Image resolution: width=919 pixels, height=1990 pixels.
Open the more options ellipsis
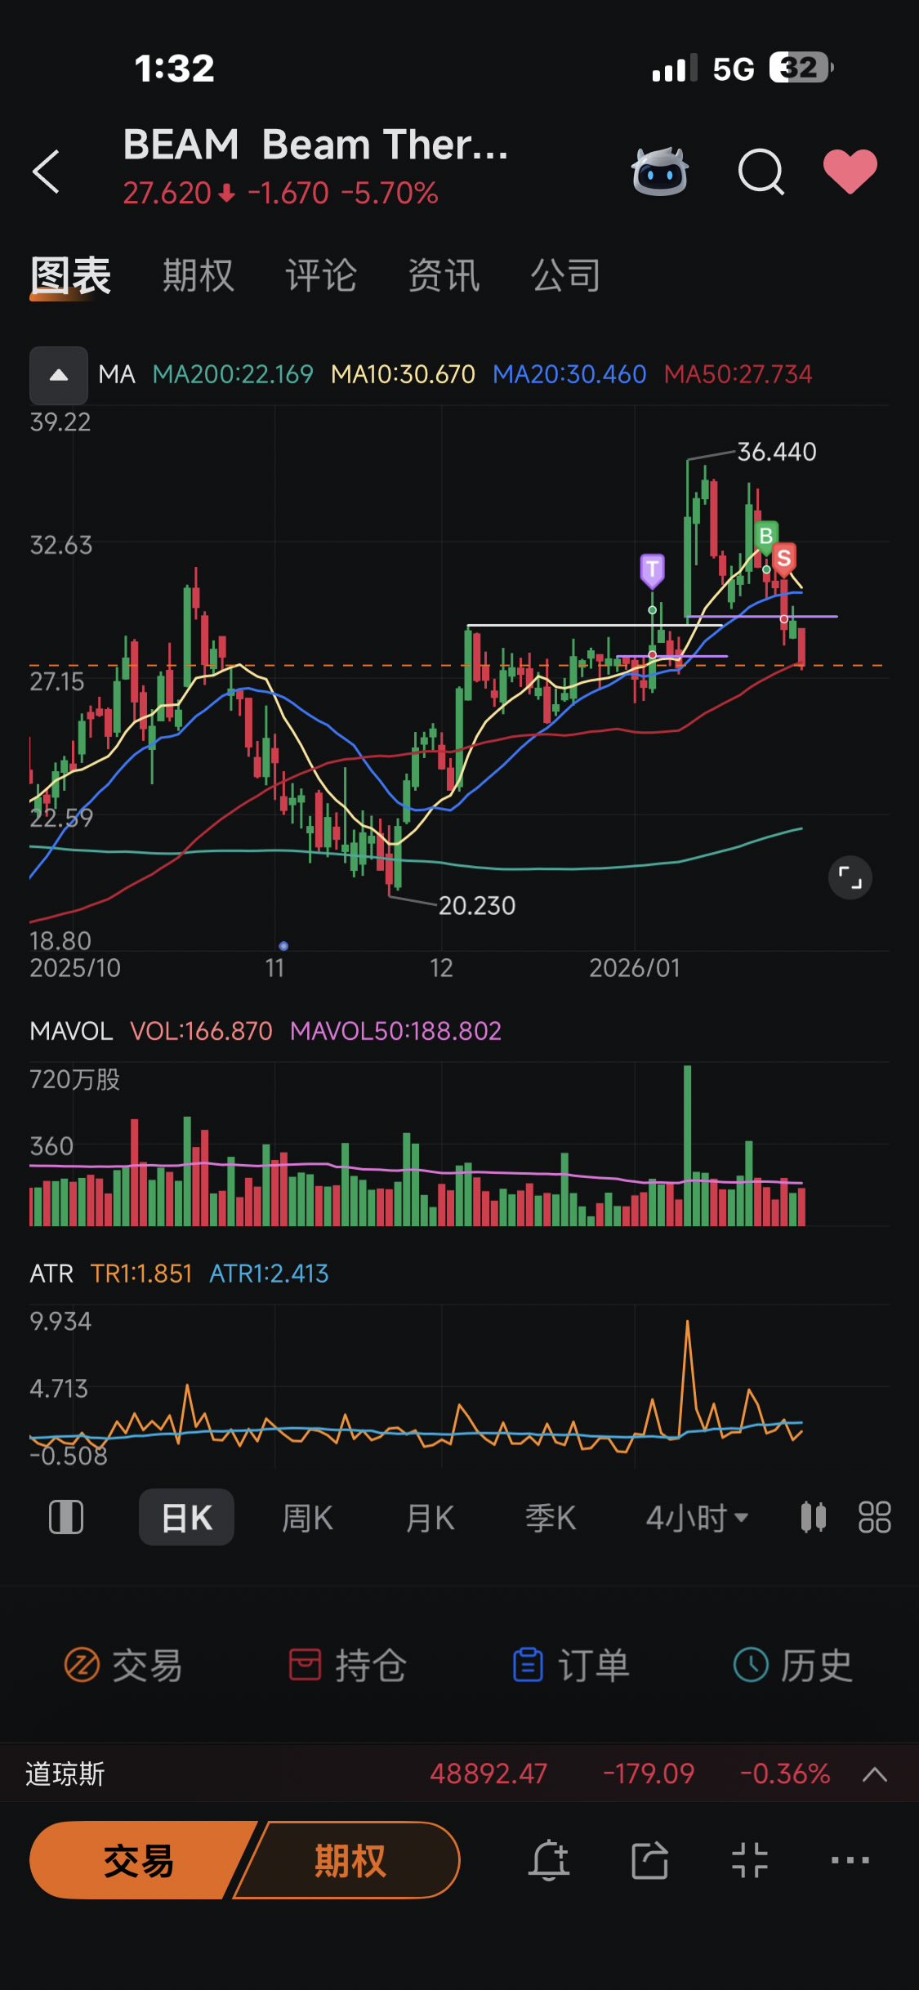[850, 1861]
